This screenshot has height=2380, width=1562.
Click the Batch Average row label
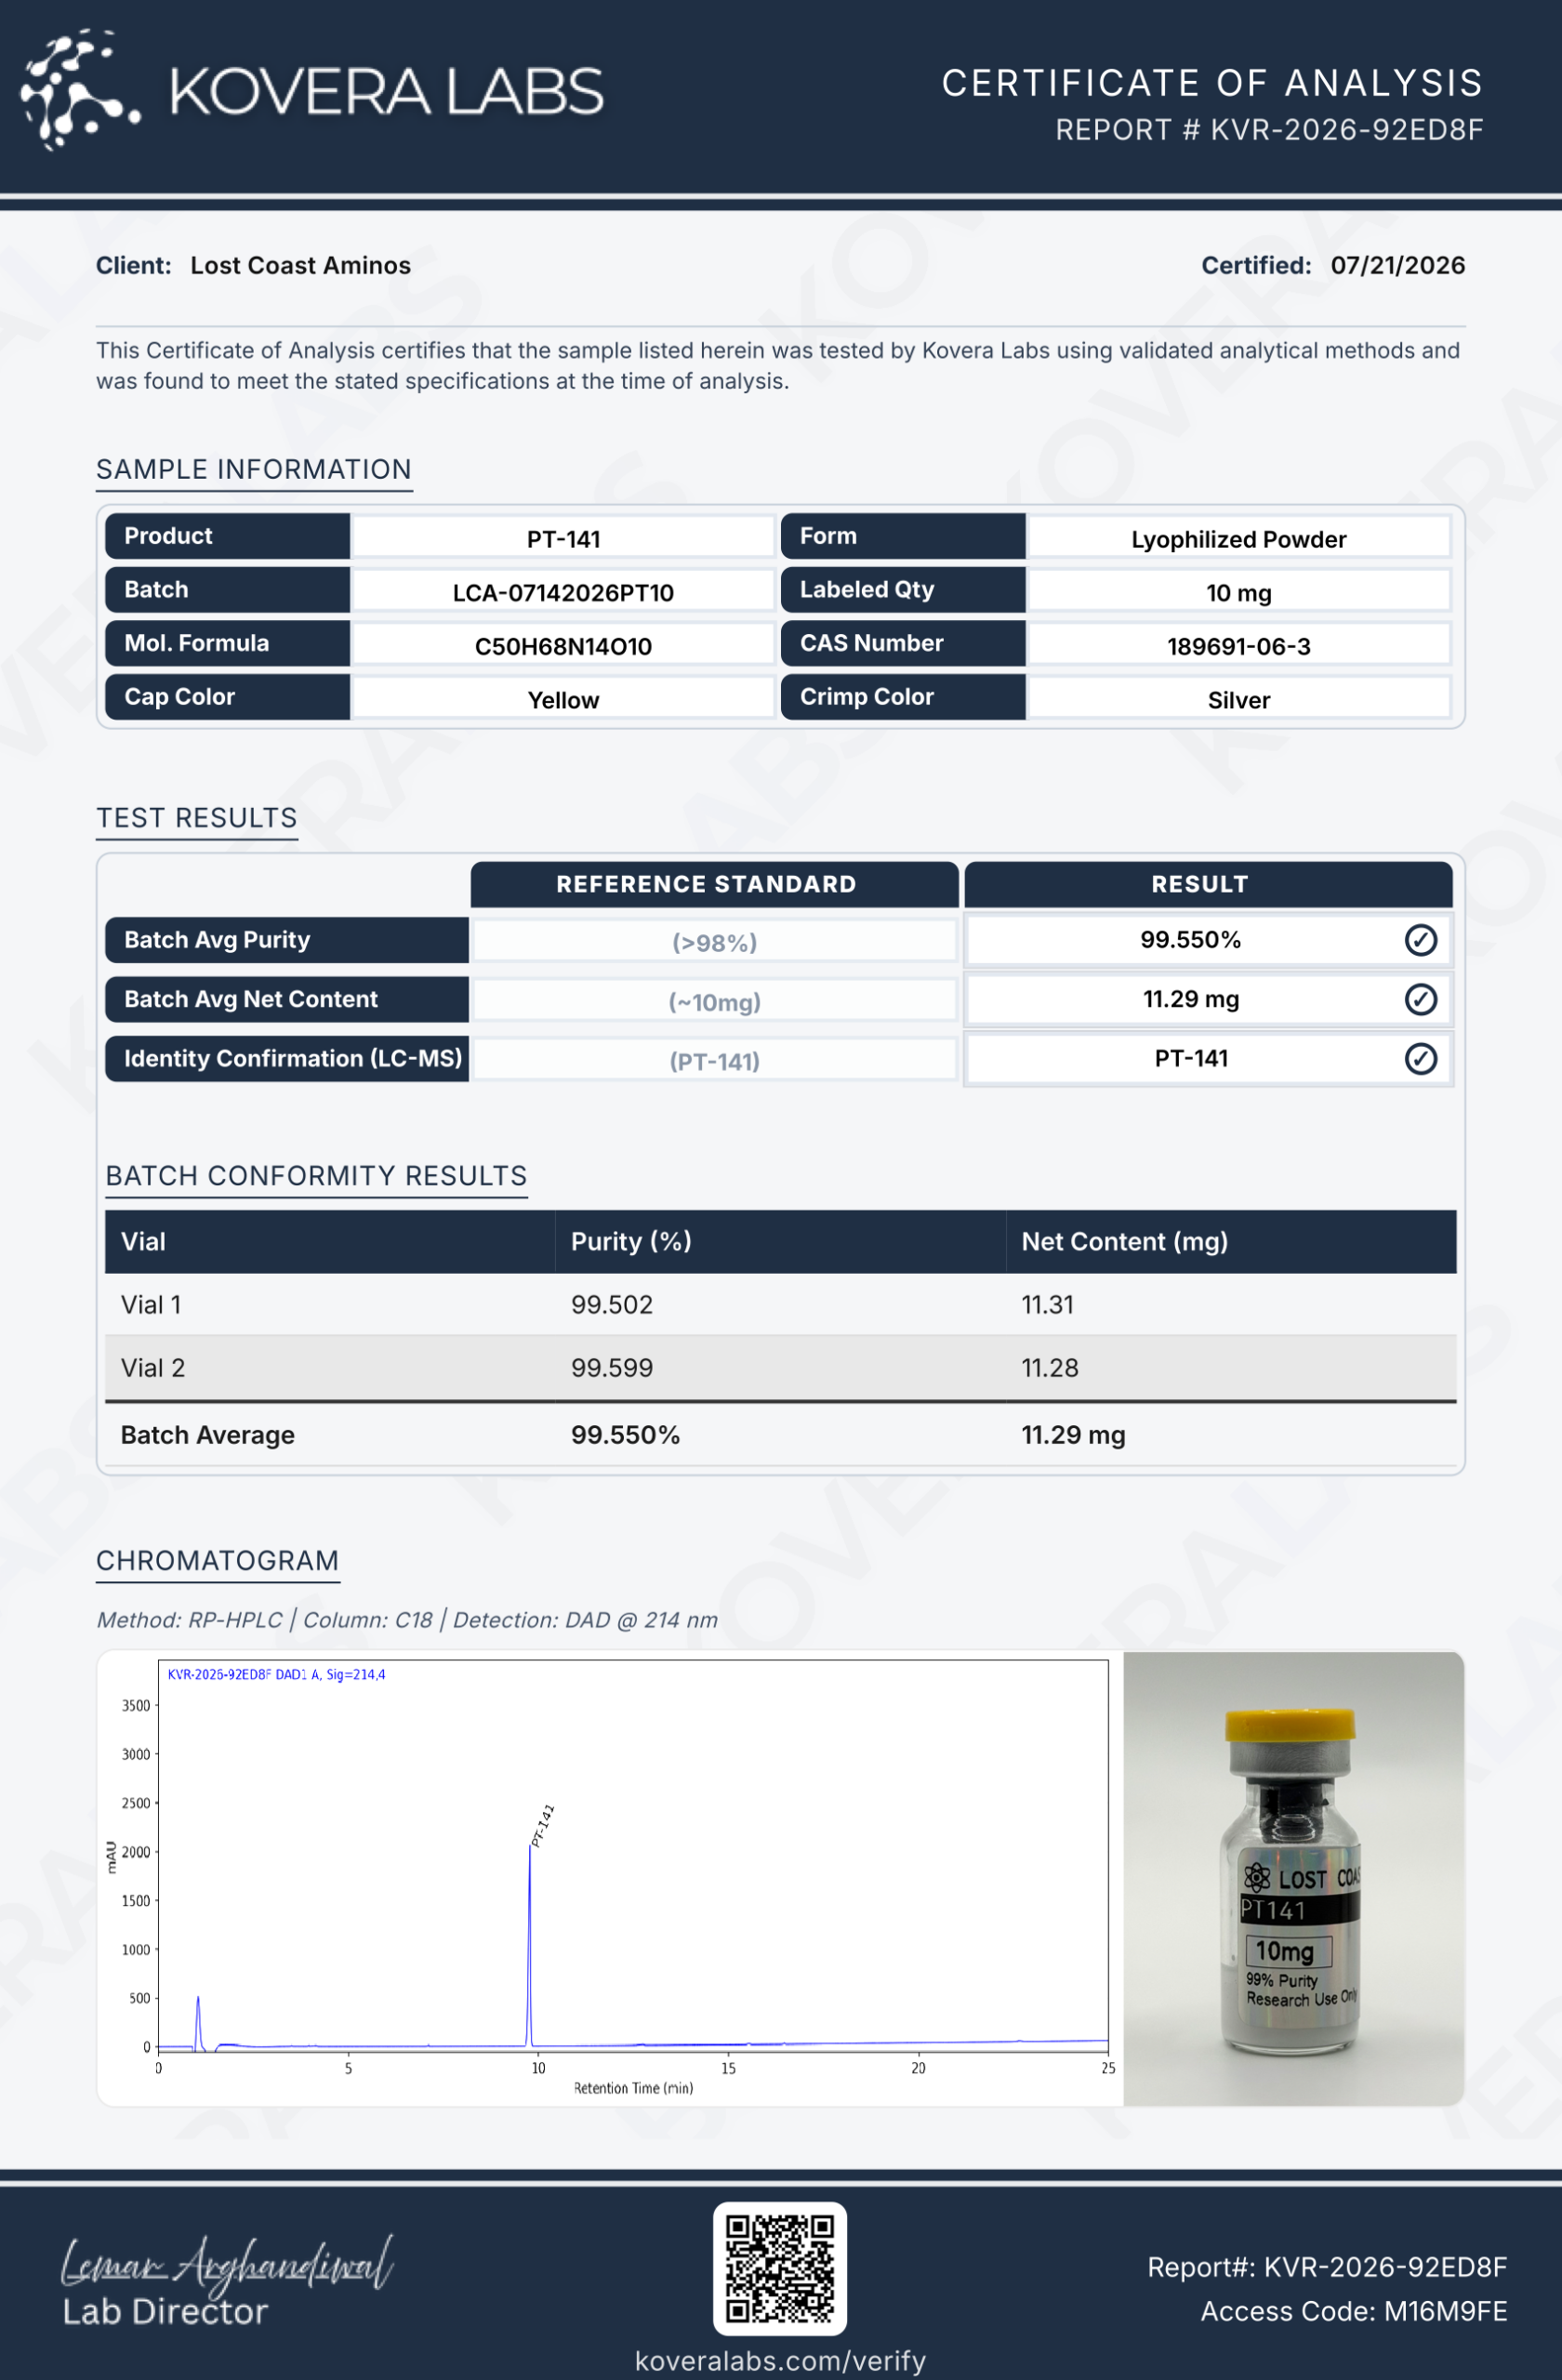[207, 1435]
